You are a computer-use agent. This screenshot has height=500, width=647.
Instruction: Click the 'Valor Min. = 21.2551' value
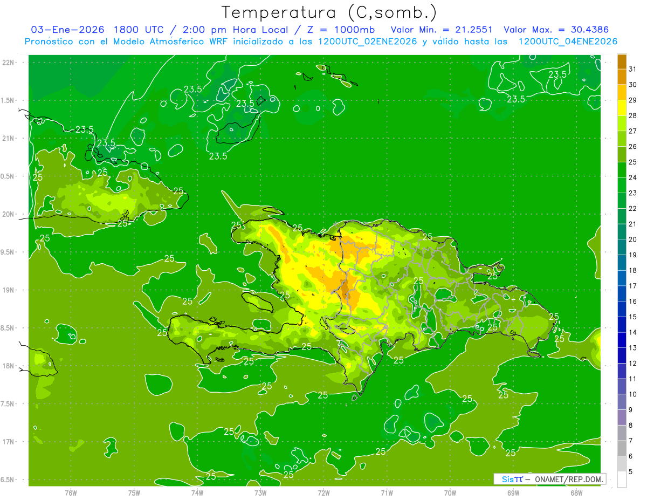[442, 30]
